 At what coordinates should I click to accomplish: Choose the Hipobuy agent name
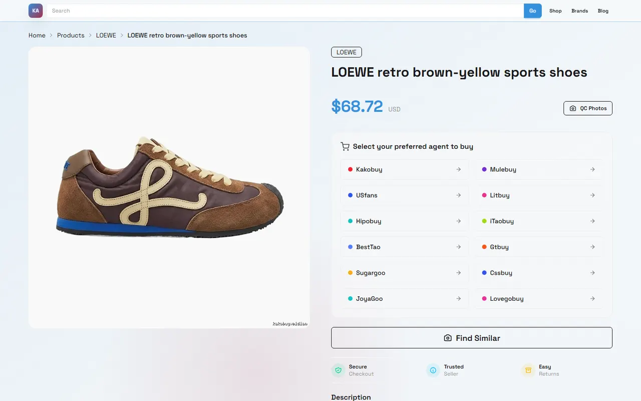click(x=369, y=221)
